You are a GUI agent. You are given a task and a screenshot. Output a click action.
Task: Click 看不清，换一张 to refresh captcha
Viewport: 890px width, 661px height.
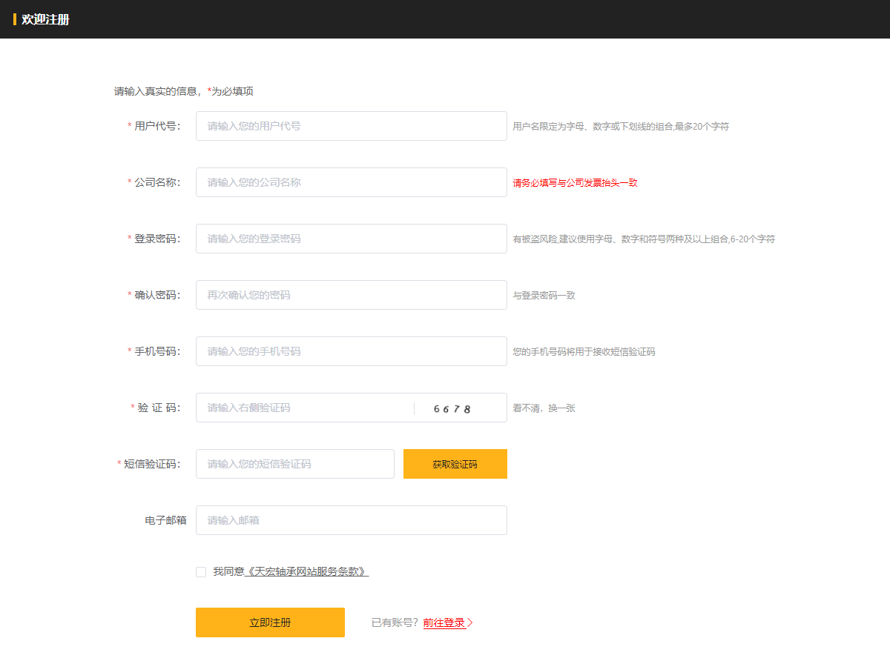coord(544,408)
